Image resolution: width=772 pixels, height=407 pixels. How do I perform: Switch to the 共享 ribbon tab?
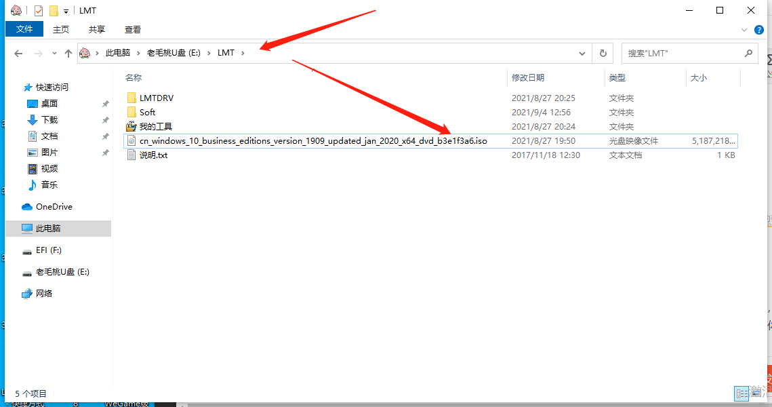[97, 30]
